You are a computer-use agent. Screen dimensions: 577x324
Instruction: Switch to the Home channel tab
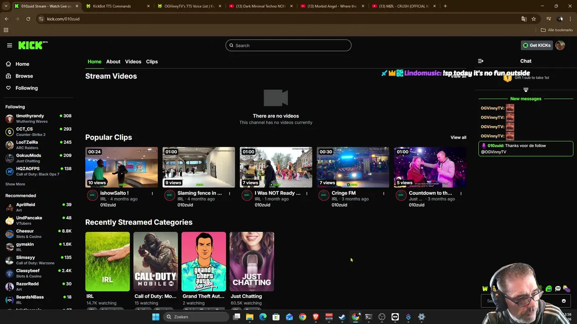click(94, 62)
